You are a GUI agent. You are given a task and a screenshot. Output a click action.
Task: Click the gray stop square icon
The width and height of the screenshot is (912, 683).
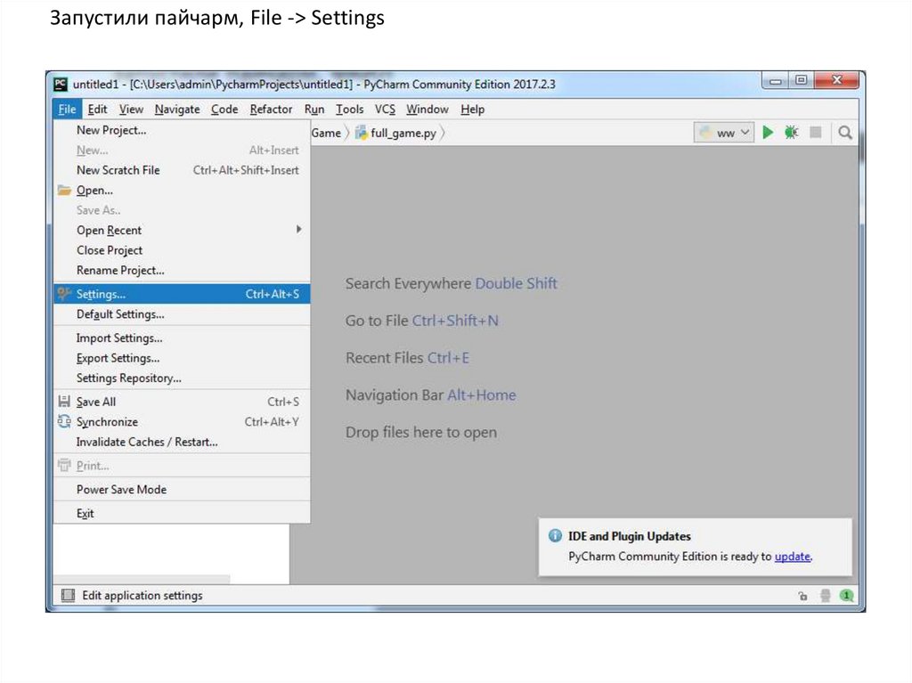(x=815, y=133)
